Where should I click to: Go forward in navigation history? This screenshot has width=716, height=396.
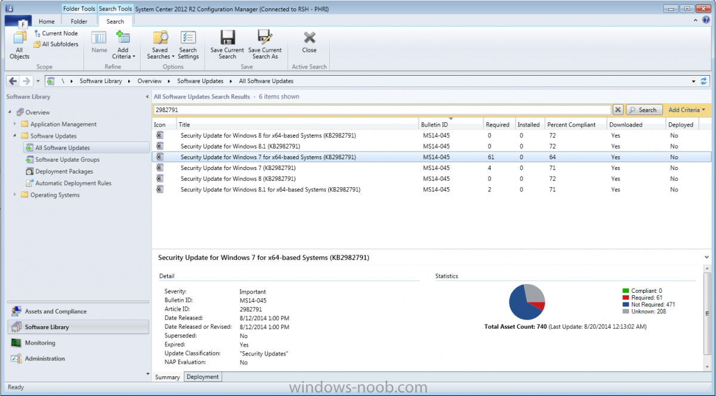tap(26, 81)
